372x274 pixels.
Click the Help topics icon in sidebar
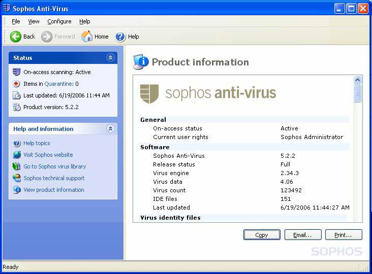pyautogui.click(x=17, y=143)
